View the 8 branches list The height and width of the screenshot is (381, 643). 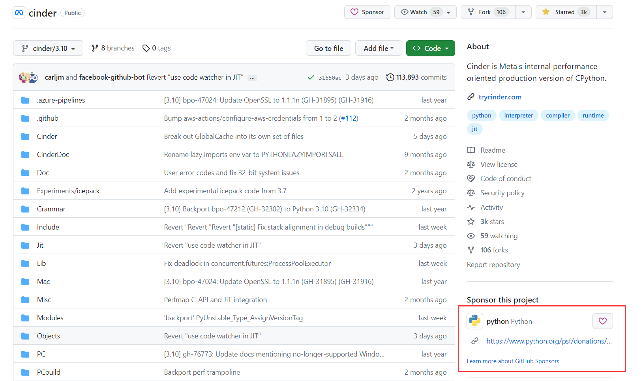[113, 48]
